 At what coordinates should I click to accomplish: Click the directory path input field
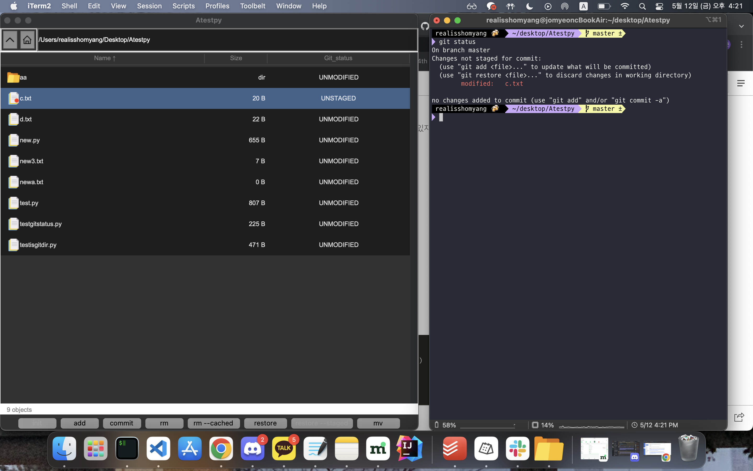[x=227, y=40]
